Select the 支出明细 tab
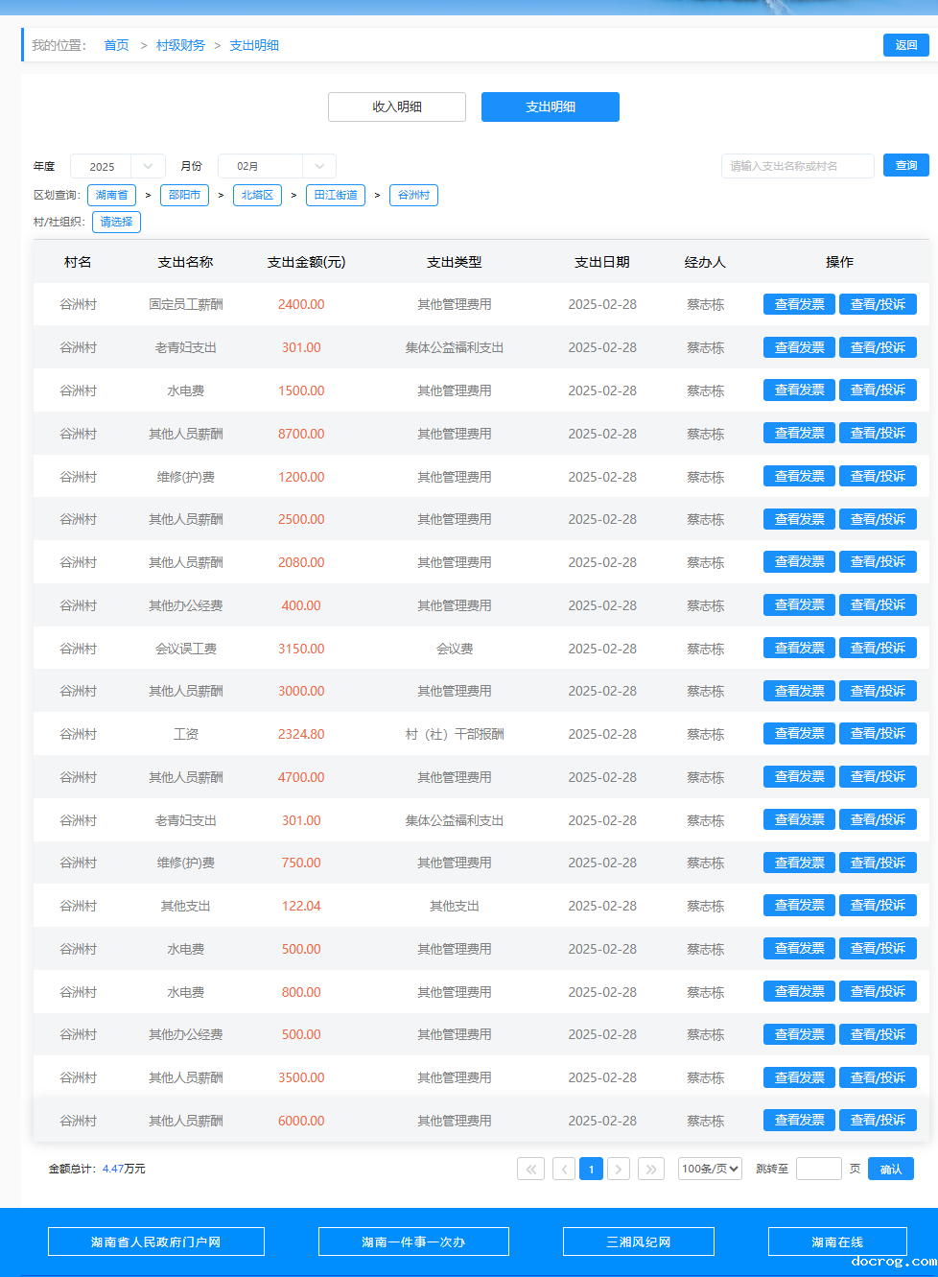The width and height of the screenshot is (938, 1277). pyautogui.click(x=551, y=106)
